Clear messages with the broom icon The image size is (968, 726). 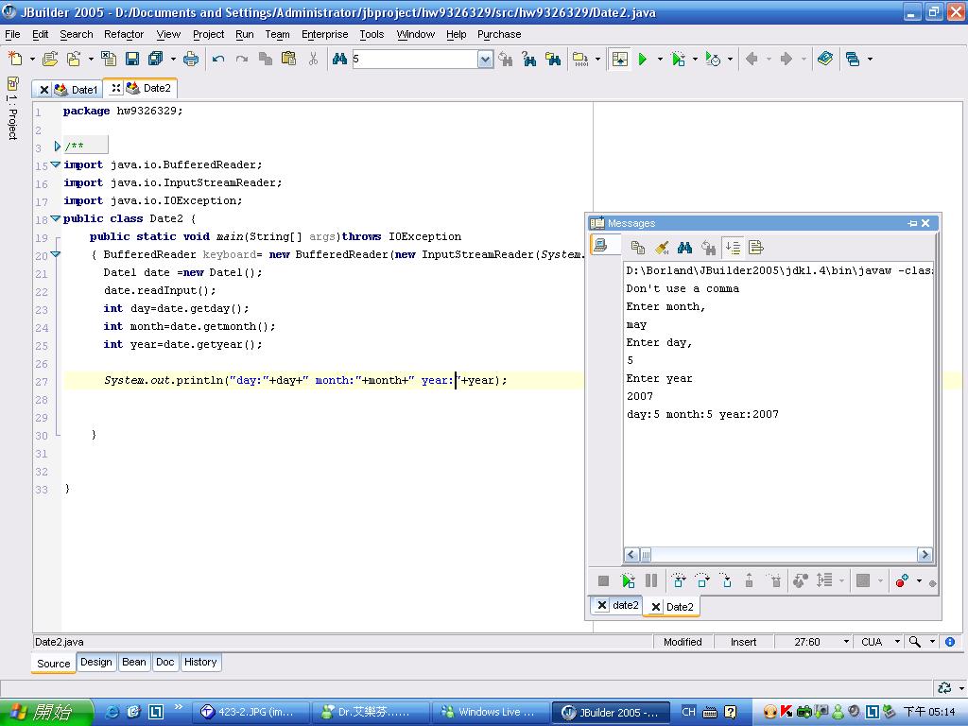(662, 248)
